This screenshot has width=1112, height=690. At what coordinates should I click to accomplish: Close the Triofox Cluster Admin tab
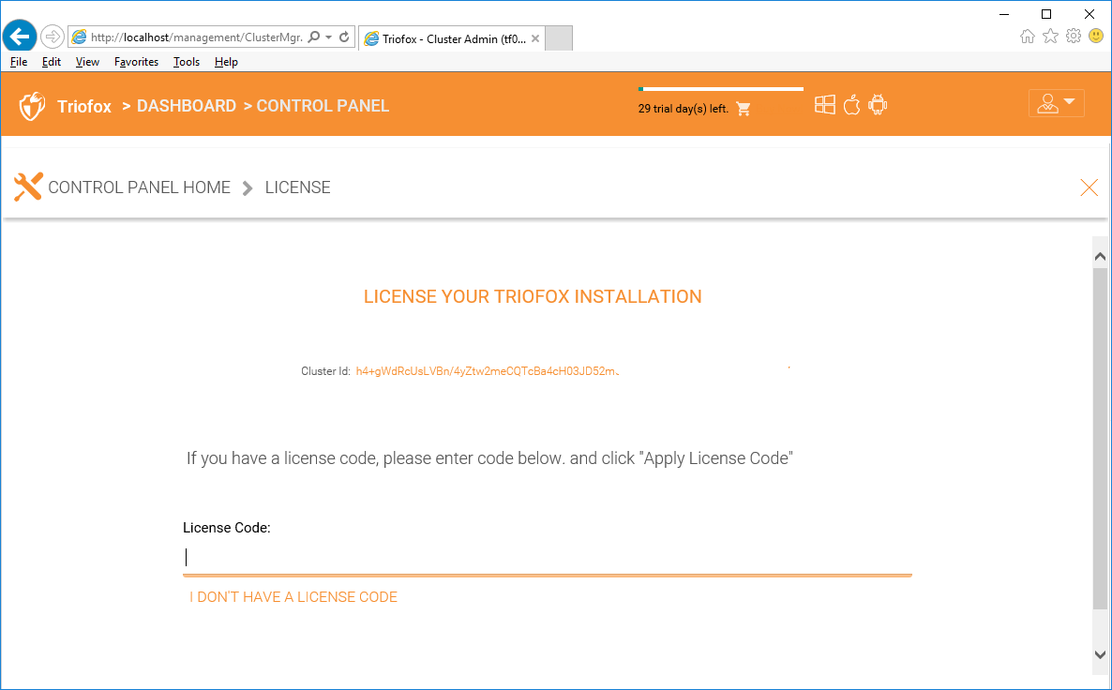pyautogui.click(x=535, y=39)
